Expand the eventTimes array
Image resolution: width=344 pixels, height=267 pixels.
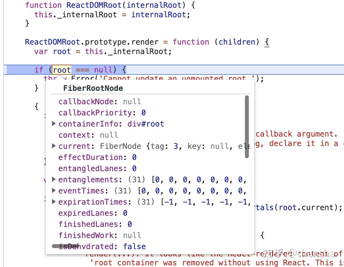pyautogui.click(x=54, y=191)
